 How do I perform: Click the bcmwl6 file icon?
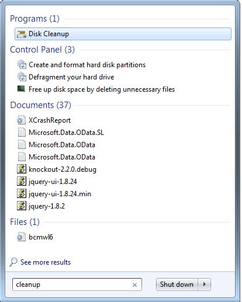pos(21,237)
